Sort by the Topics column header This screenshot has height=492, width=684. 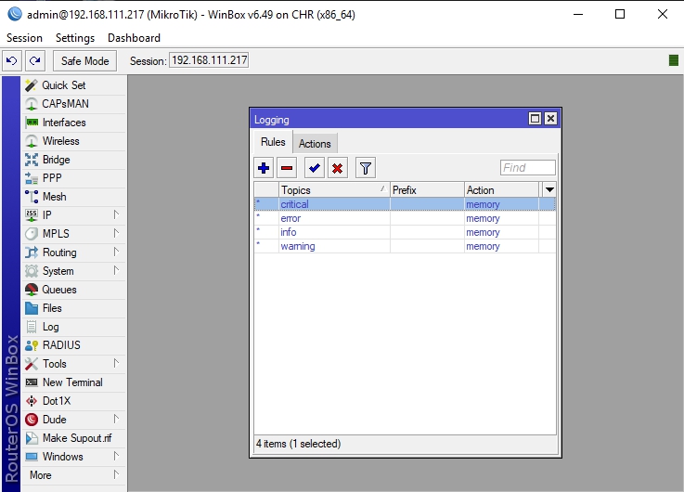(334, 190)
